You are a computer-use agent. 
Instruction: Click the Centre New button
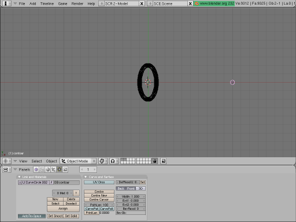pyautogui.click(x=99, y=195)
